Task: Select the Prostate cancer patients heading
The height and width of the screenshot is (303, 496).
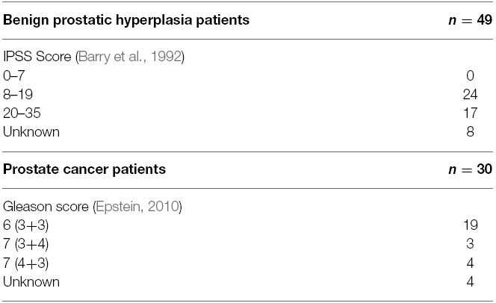Action: coord(84,169)
